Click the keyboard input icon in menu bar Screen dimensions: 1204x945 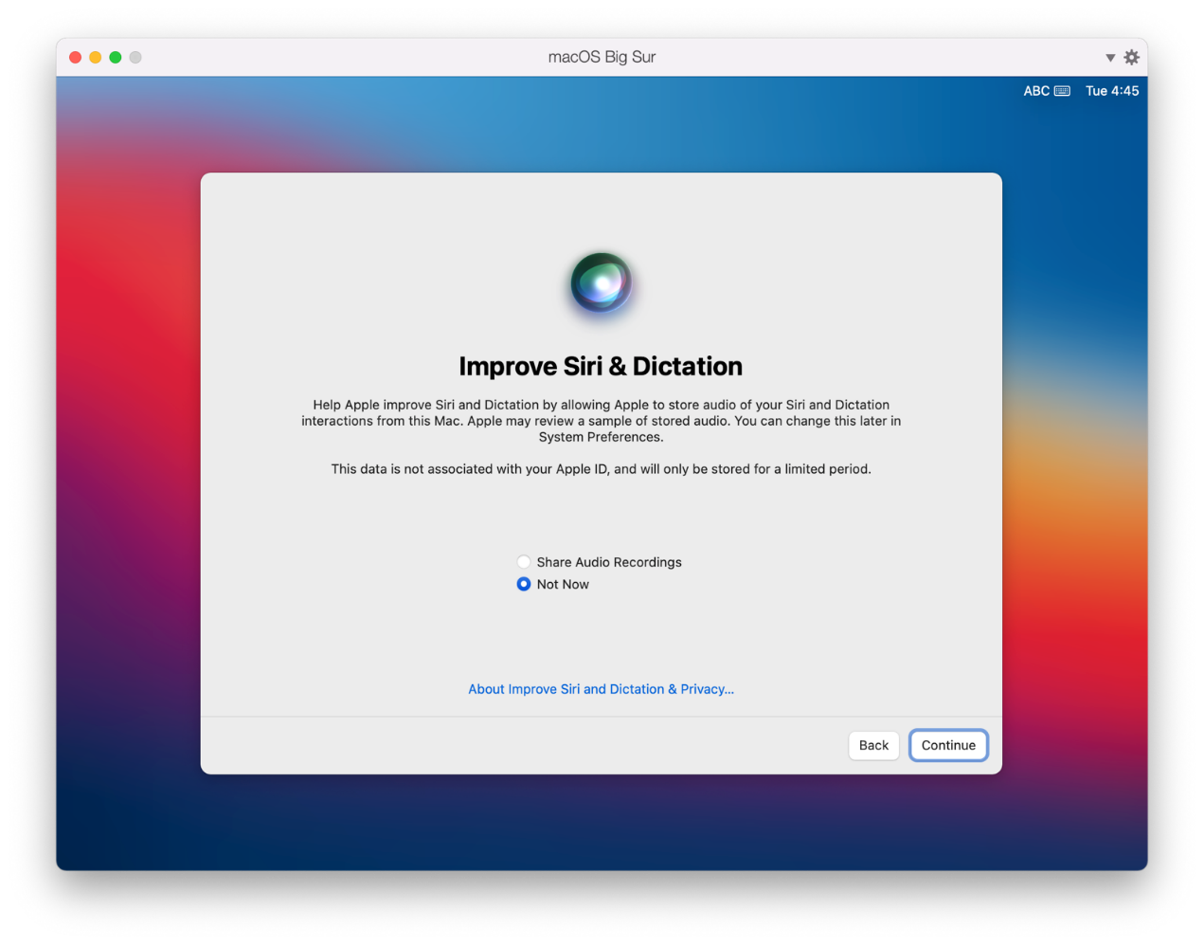coord(1062,91)
